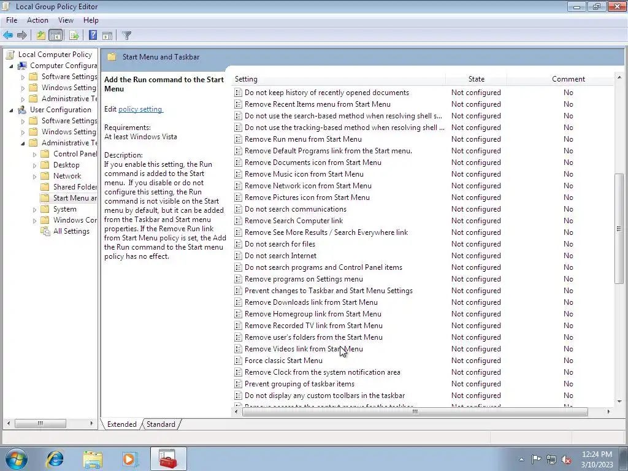628x471 pixels.
Task: Open the Action menu
Action: [37, 20]
